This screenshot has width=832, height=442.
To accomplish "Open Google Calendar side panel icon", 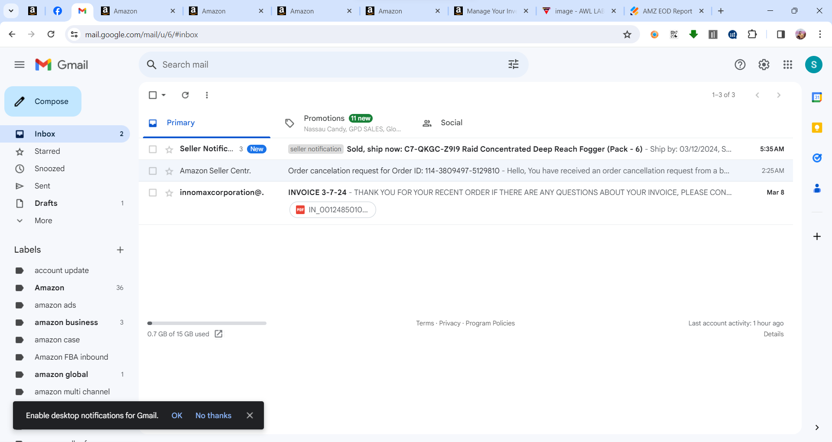I will pyautogui.click(x=817, y=97).
